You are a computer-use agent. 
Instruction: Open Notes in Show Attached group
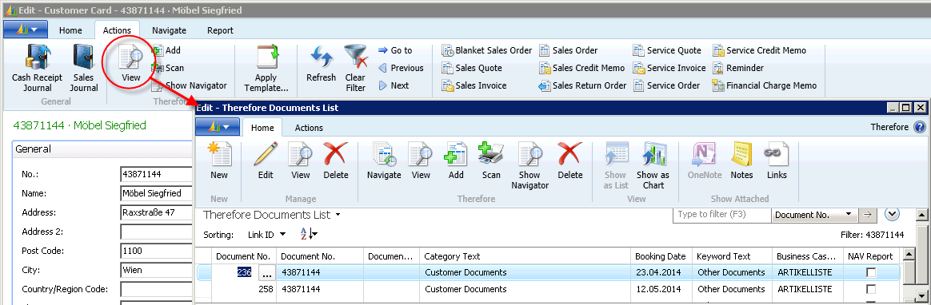click(x=742, y=160)
